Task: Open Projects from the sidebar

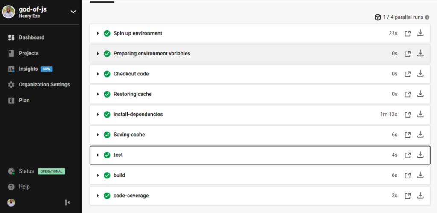Action: pyautogui.click(x=28, y=53)
